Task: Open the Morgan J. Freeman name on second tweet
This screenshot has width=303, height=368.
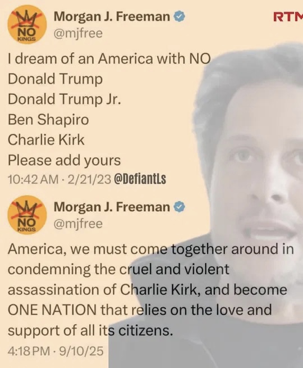Action: pyautogui.click(x=112, y=207)
